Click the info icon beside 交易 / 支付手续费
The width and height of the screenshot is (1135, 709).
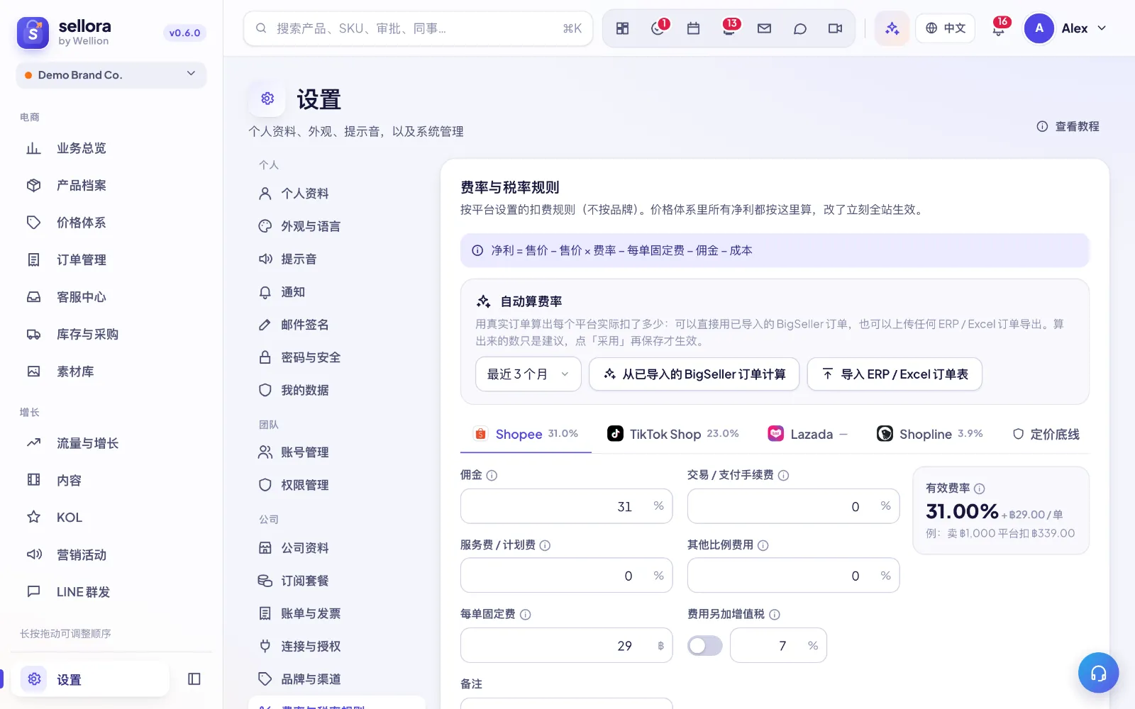point(783,475)
